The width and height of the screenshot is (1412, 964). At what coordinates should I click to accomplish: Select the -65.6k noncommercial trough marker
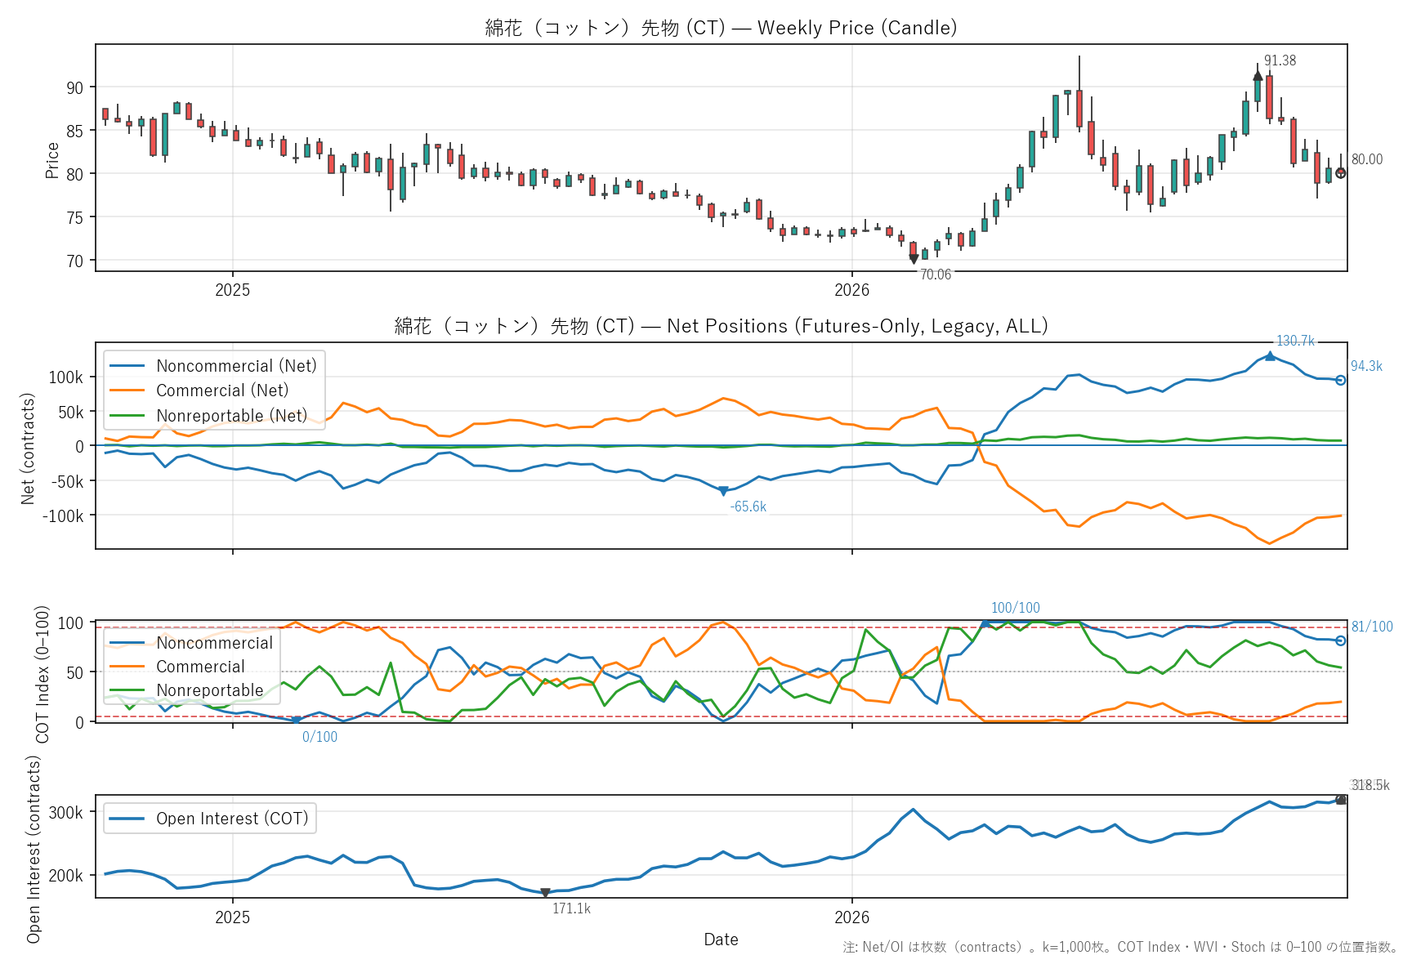coord(723,491)
